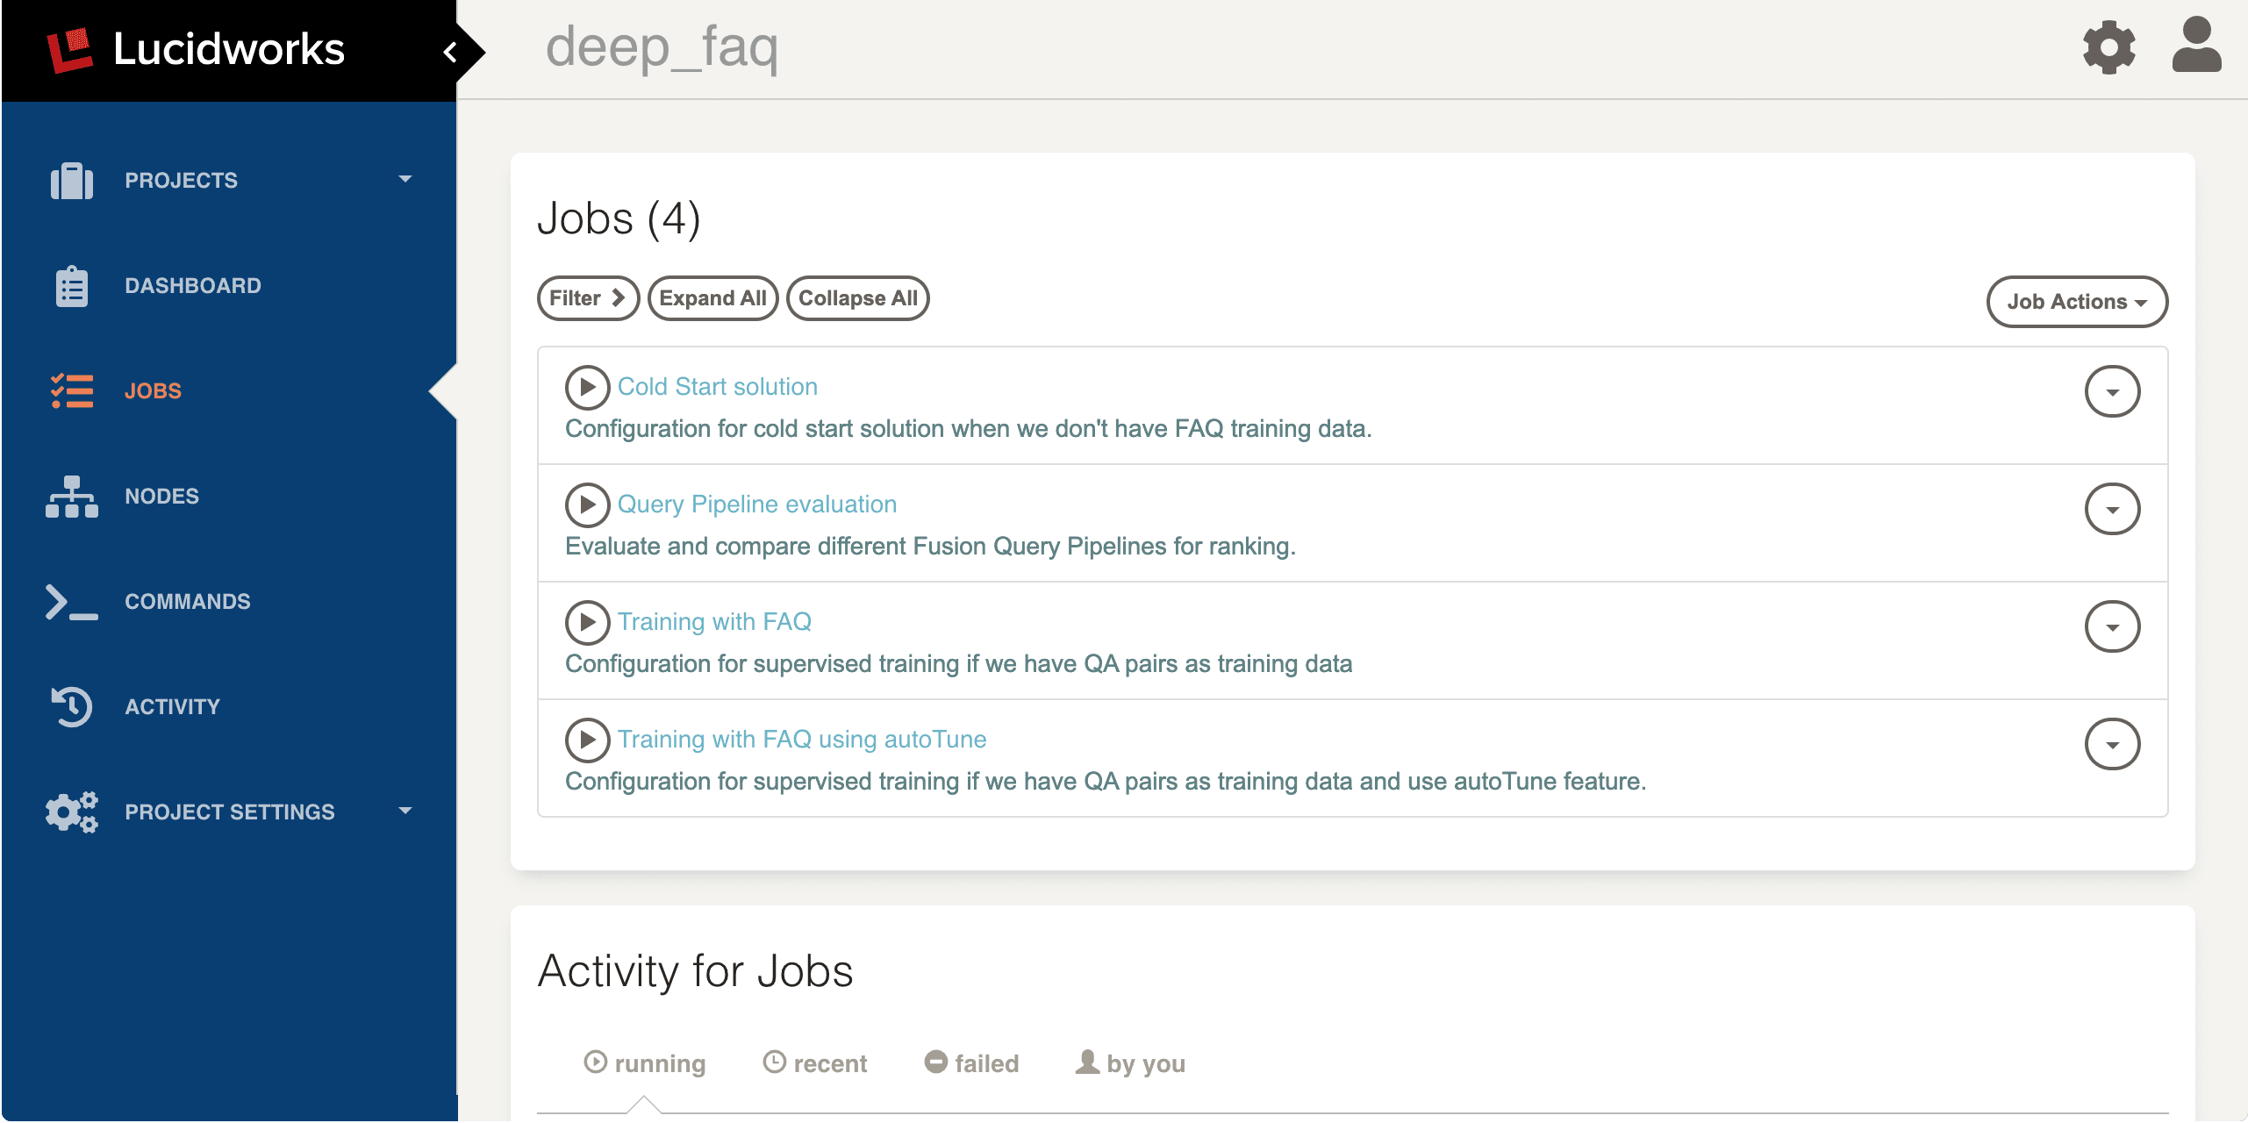
Task: Click the Lucidworks logo
Action: click(197, 49)
